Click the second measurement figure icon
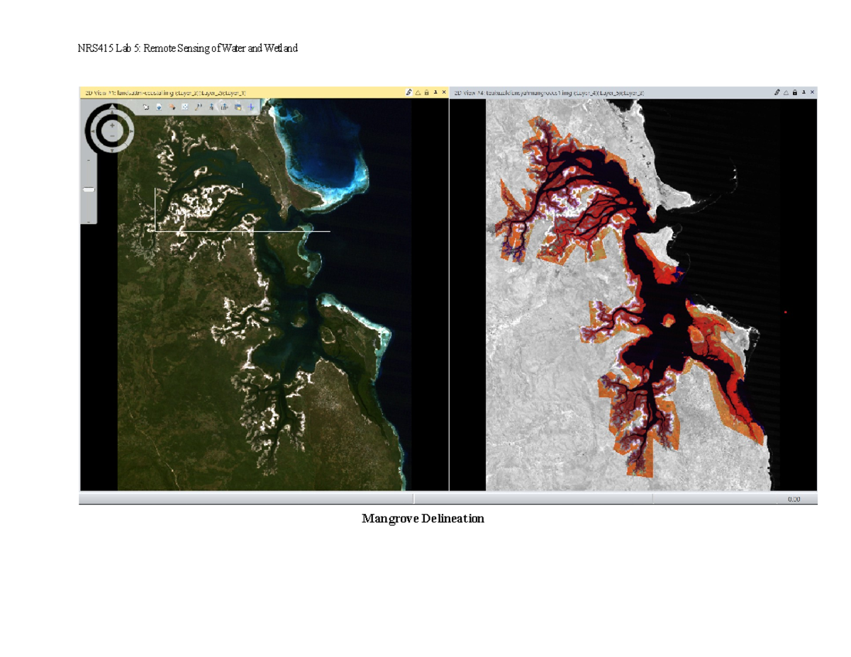Screen dimensions: 851x657 [224, 107]
